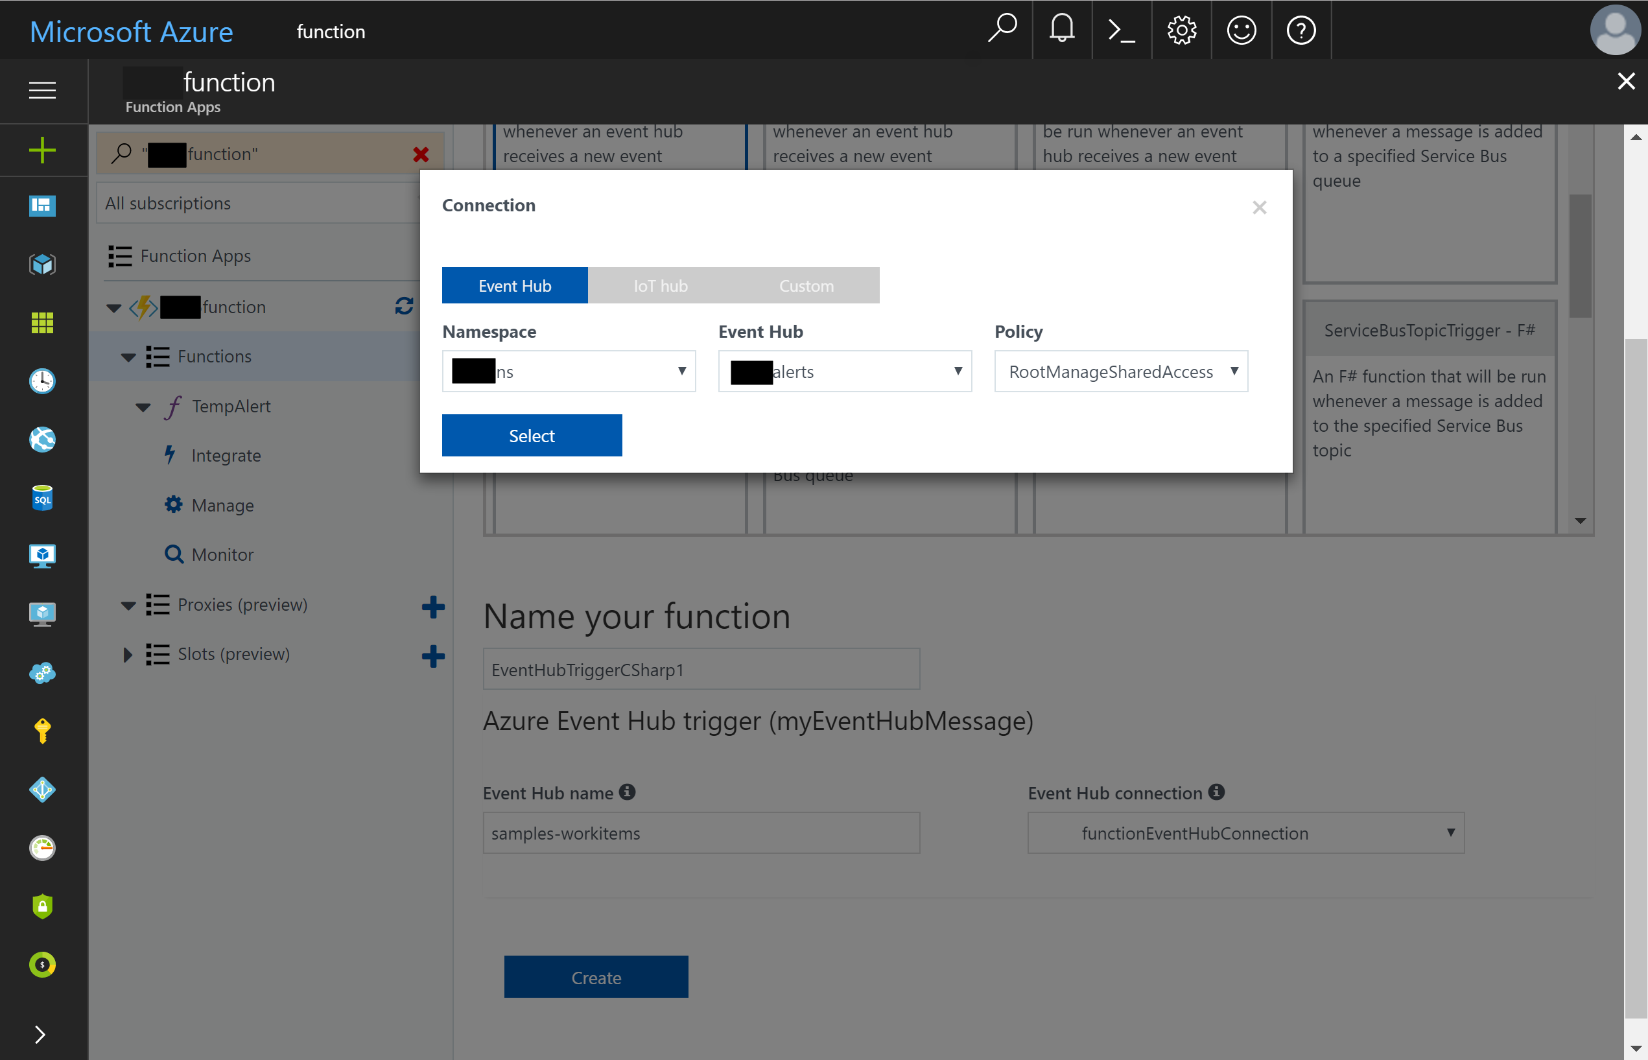
Task: Collapse the function app tree node
Action: pos(113,308)
